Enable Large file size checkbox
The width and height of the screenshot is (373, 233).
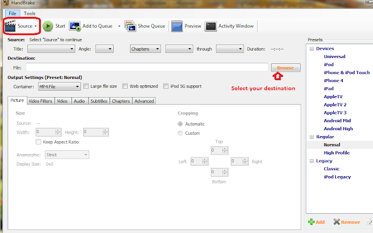tap(86, 86)
